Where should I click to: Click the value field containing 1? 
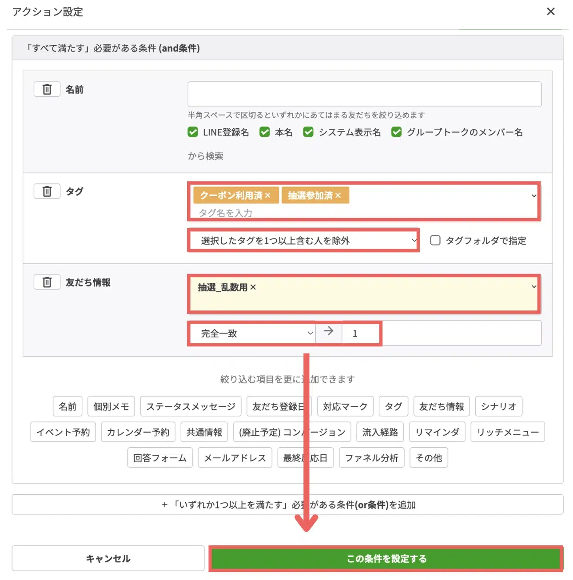tap(442, 333)
